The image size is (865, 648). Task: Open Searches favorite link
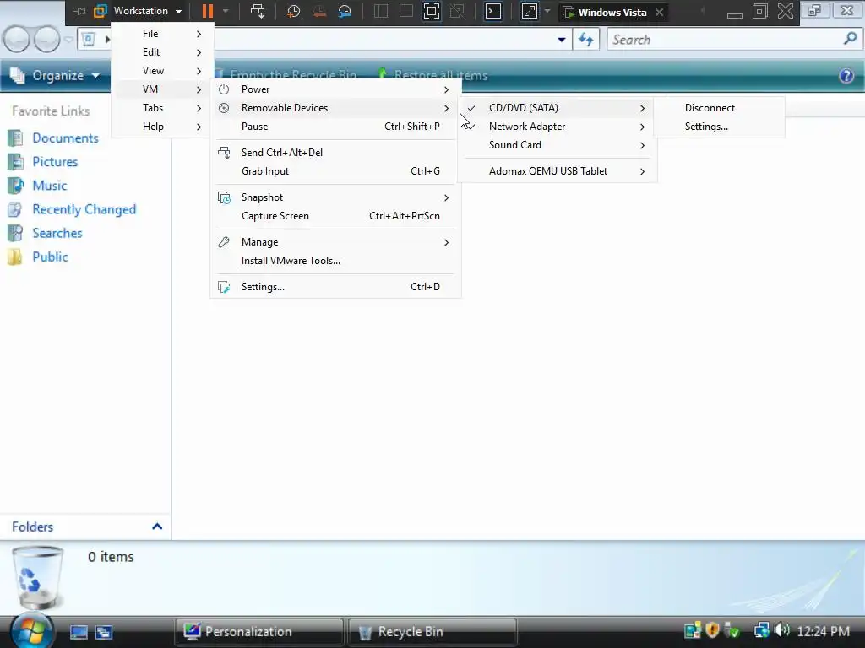[x=46, y=233]
